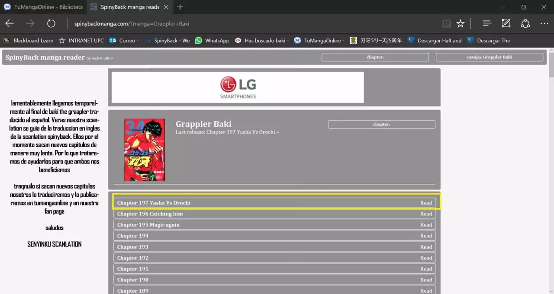Click the browser back arrow

pos(10,23)
